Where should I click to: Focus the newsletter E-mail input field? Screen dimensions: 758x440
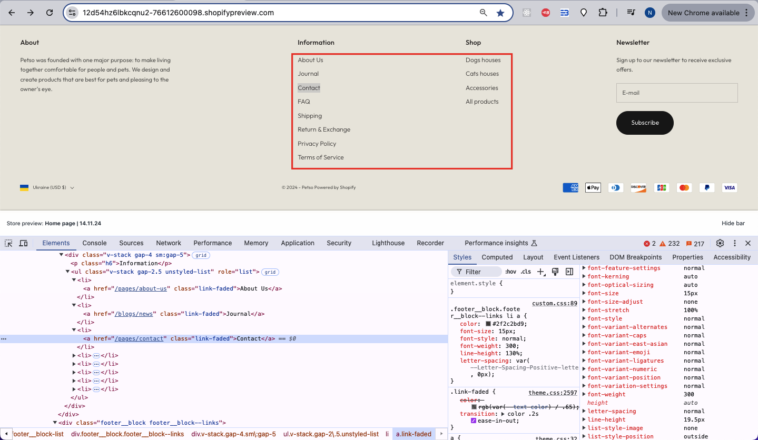tap(676, 93)
